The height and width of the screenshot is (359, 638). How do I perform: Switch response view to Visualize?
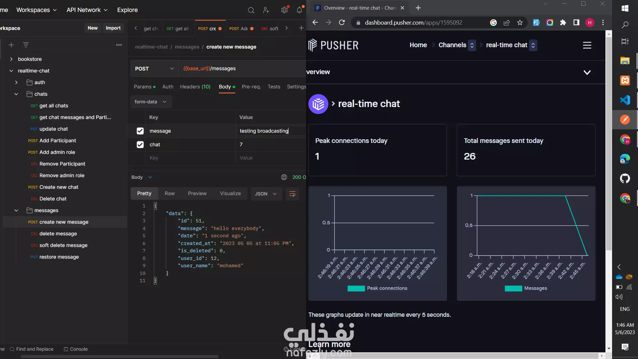[230, 193]
